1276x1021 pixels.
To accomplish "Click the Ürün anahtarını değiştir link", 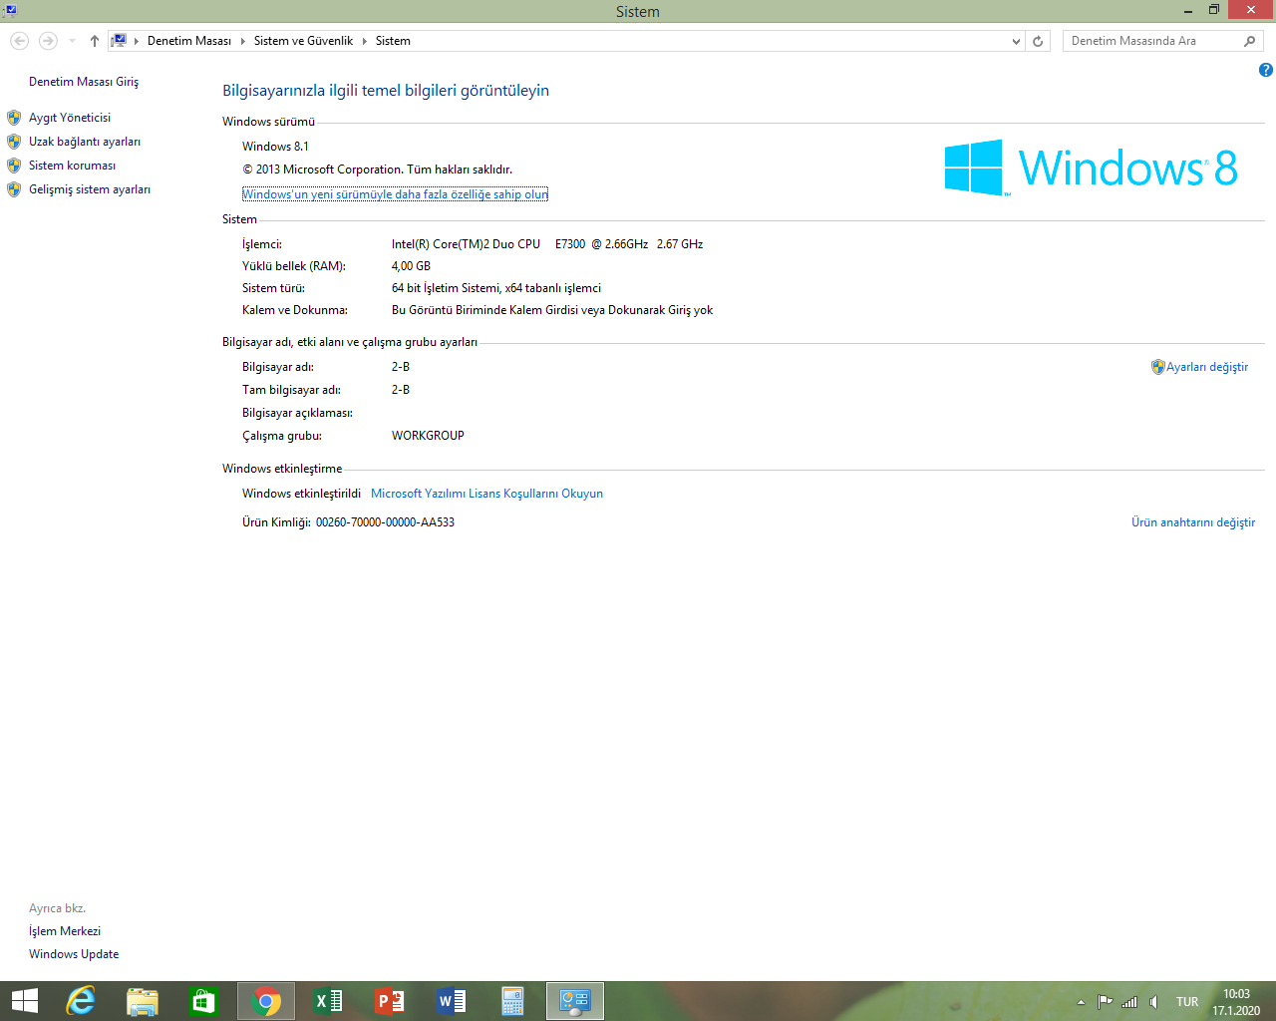I will [1193, 522].
